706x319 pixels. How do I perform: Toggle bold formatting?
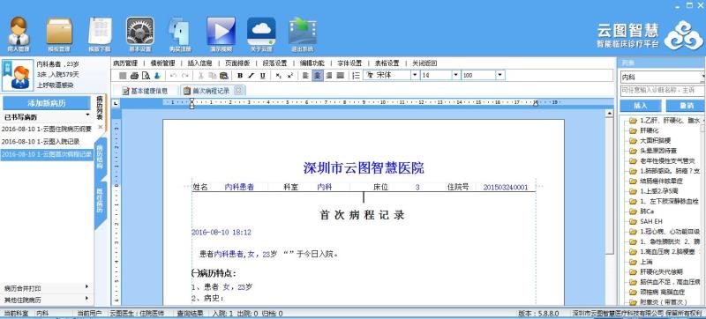(x=240, y=76)
